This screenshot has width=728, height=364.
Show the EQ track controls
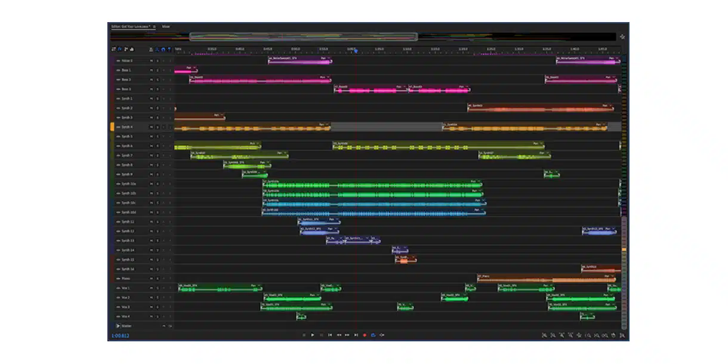click(x=132, y=50)
